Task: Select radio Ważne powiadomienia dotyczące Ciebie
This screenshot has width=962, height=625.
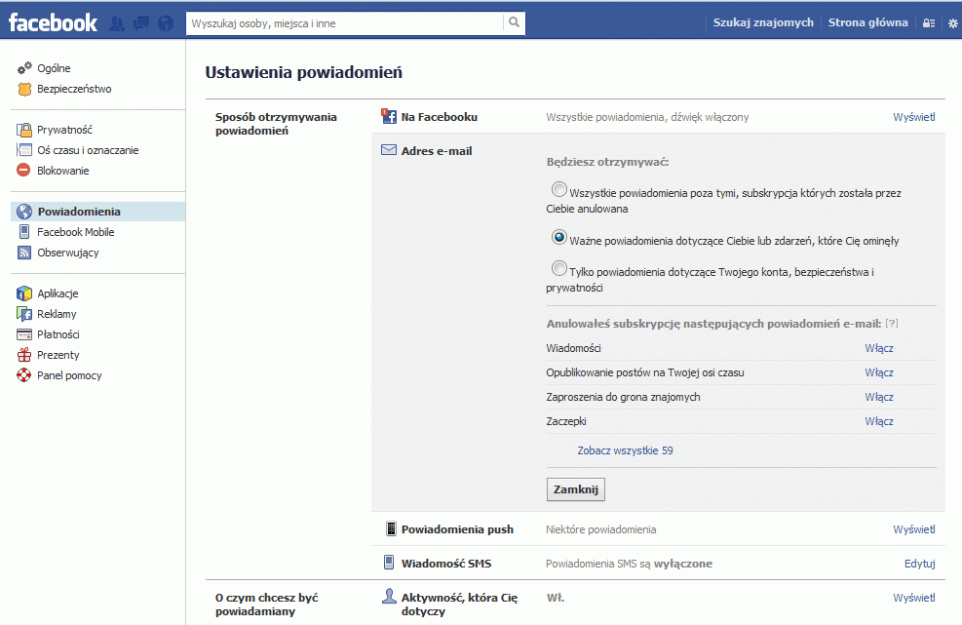Action: pos(558,237)
